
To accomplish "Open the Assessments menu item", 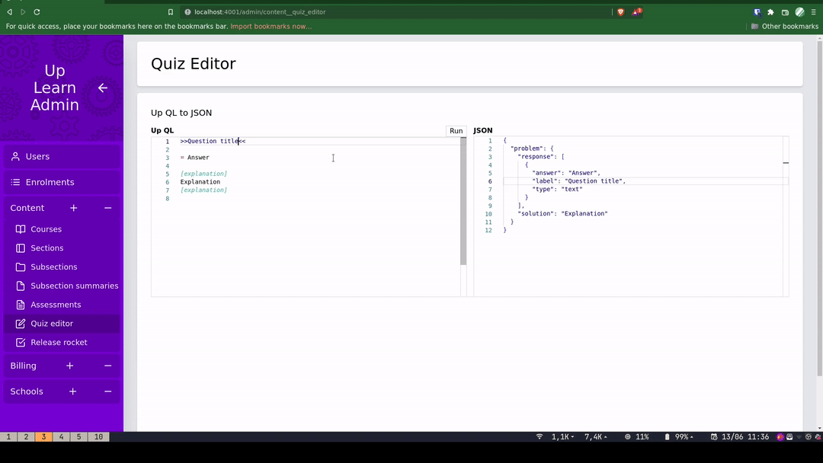I will click(56, 305).
